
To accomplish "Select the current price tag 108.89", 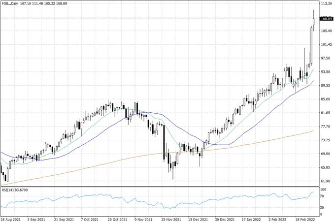I will point(325,19).
